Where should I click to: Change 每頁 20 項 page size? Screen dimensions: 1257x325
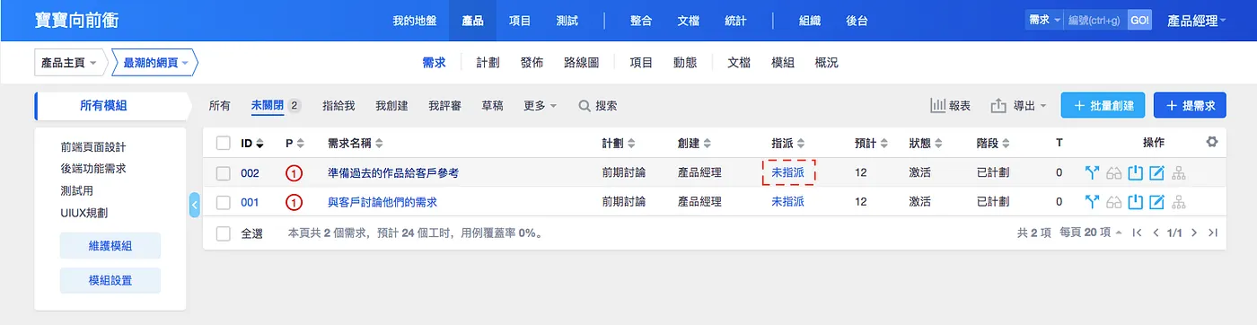(1090, 233)
